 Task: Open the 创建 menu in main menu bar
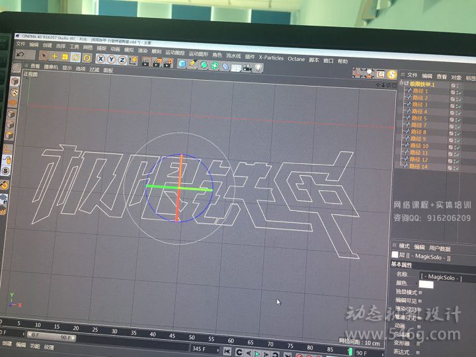(47, 45)
